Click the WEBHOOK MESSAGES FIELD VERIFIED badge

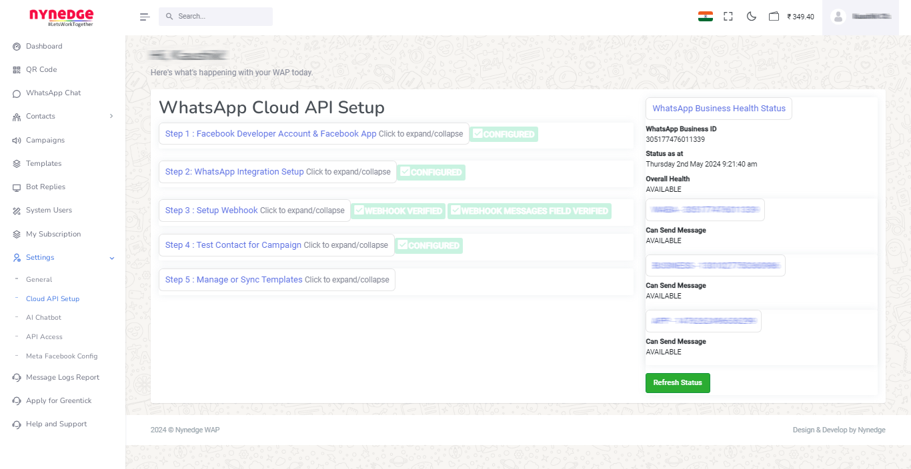pos(530,211)
